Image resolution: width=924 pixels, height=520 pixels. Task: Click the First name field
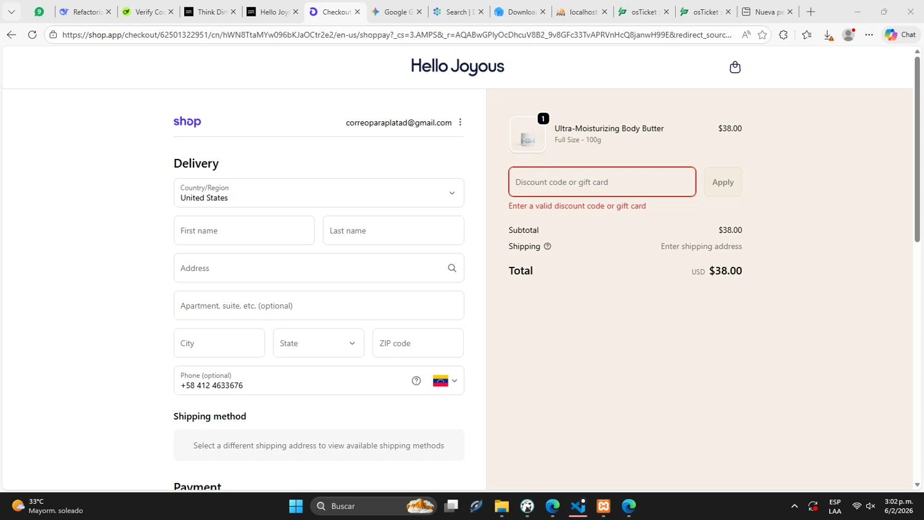point(244,230)
